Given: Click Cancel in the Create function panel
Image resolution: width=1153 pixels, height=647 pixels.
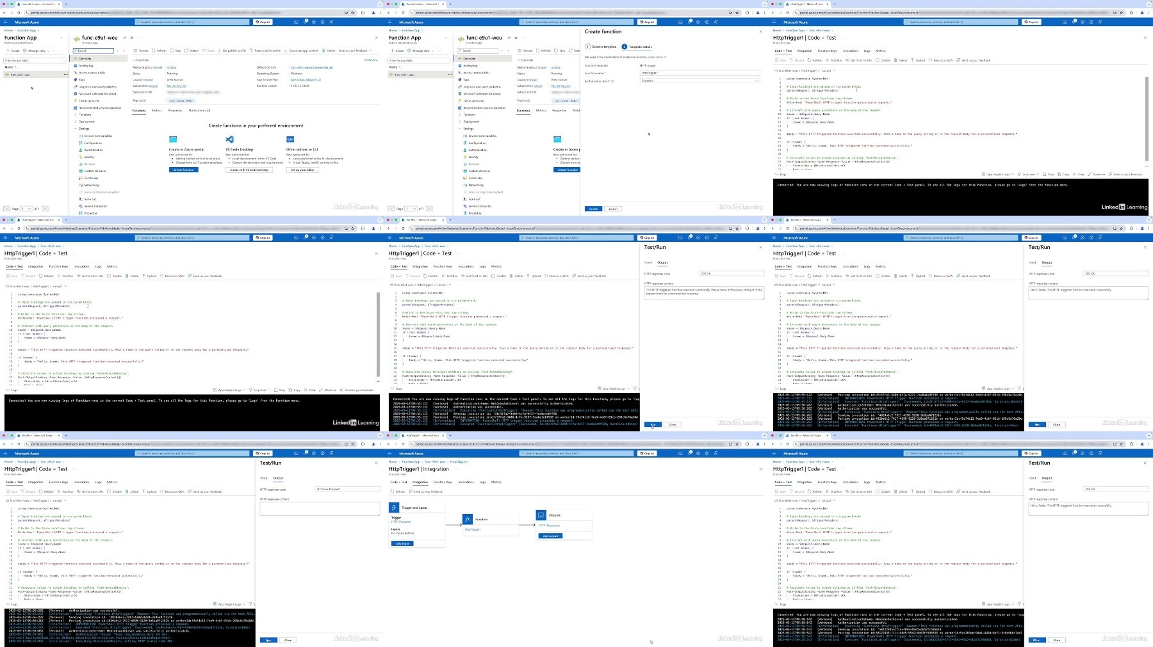Looking at the screenshot, I should pos(613,209).
